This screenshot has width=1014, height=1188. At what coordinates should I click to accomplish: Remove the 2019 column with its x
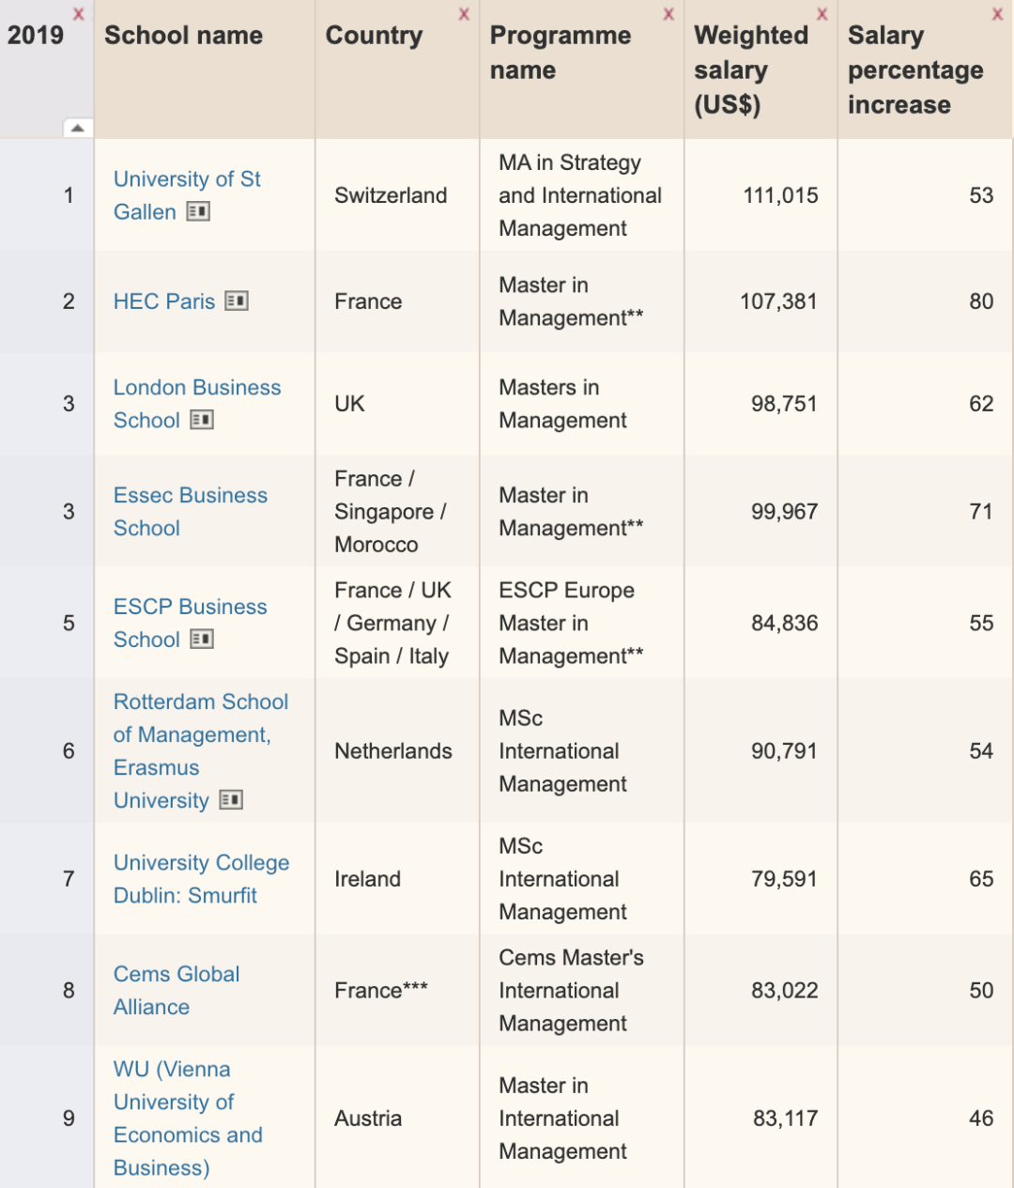pos(79,14)
